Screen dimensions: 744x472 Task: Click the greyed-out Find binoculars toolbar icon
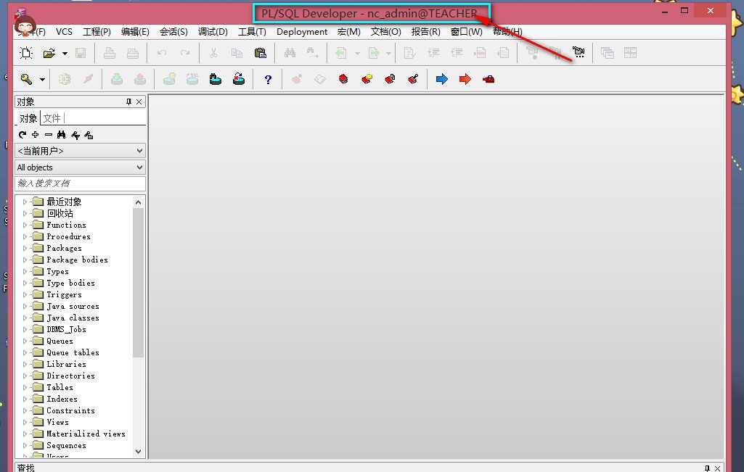290,53
